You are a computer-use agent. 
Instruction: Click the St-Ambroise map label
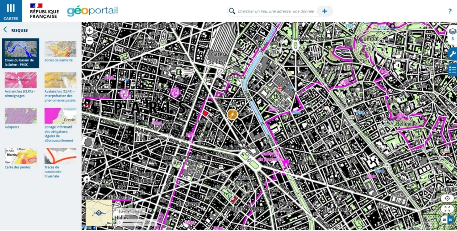tap(337, 209)
